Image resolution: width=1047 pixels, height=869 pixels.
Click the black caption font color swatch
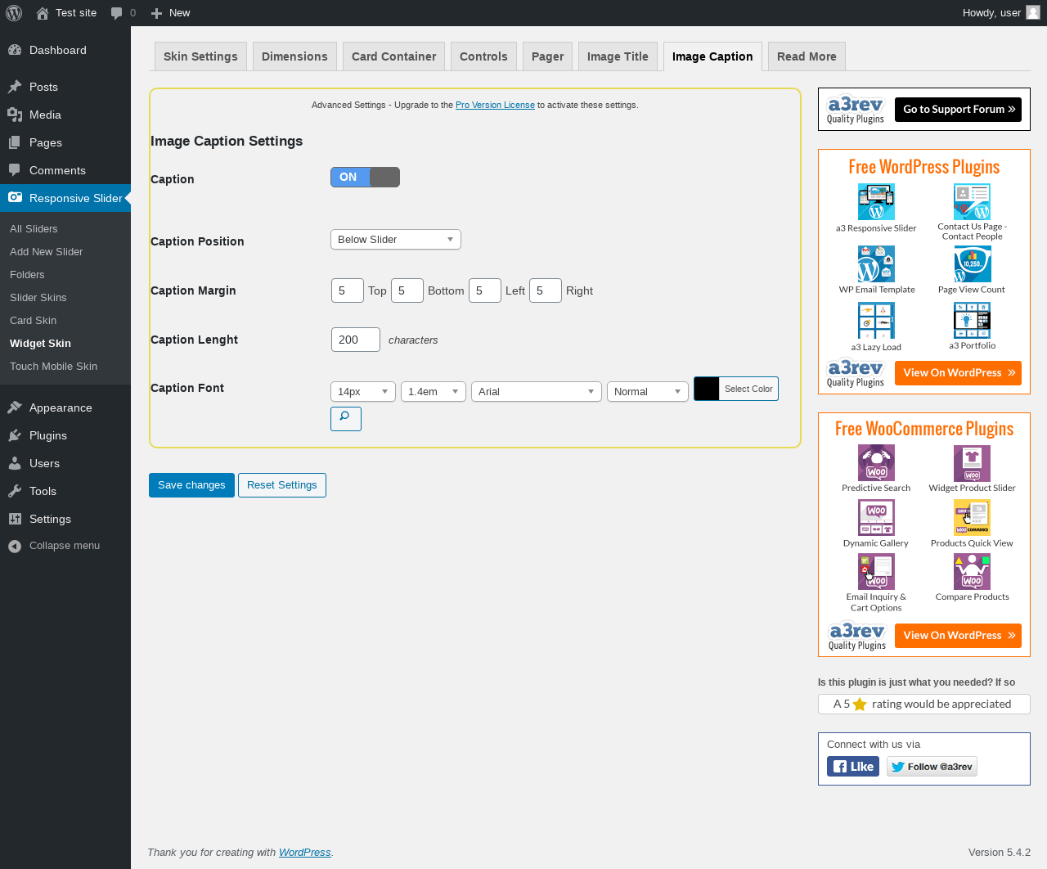pyautogui.click(x=707, y=389)
